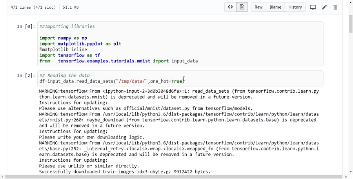This screenshot has height=179, width=353.
Task: Switch to the source code view icon
Action: (231, 7)
